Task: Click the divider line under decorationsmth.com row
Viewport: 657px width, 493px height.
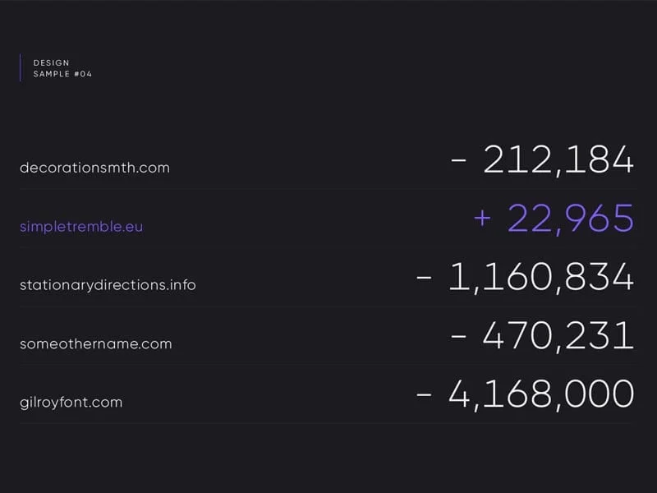Action: pos(328,190)
